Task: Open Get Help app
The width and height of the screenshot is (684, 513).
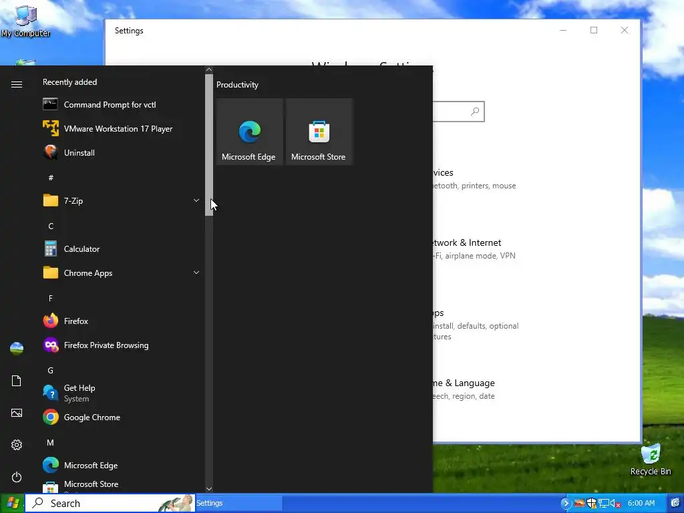Action: coord(121,393)
